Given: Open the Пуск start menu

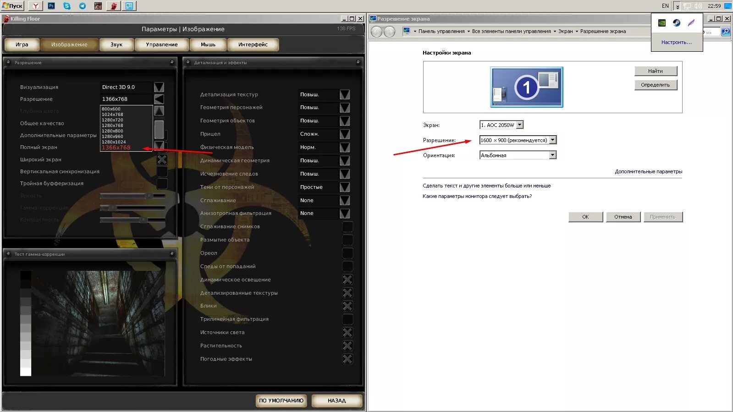Looking at the screenshot, I should click(12, 6).
